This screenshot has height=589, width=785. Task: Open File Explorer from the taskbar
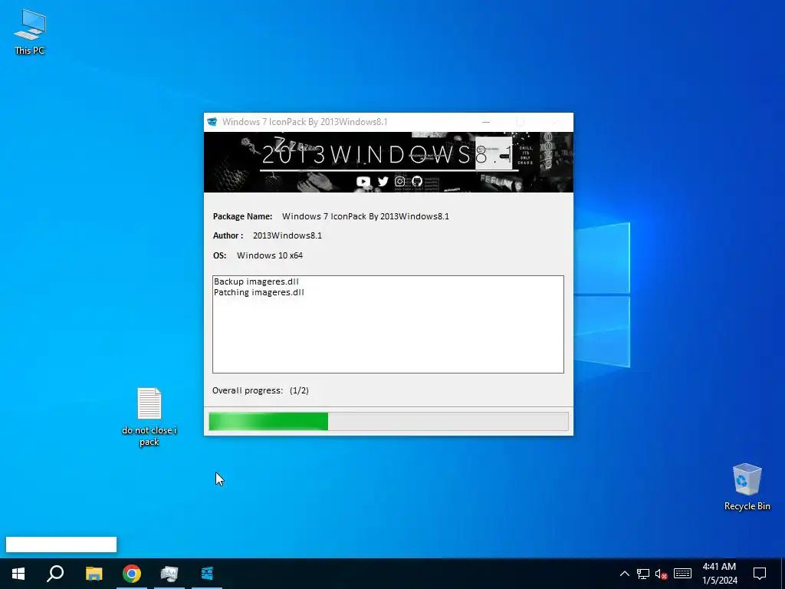94,574
